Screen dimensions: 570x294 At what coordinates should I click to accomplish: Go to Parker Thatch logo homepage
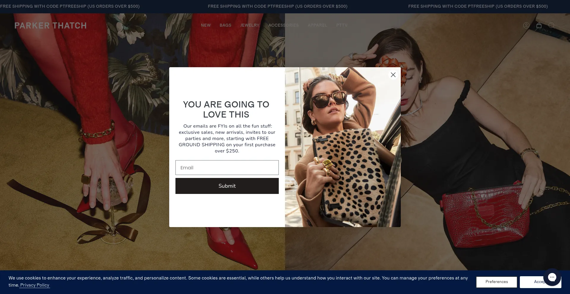tap(50, 25)
